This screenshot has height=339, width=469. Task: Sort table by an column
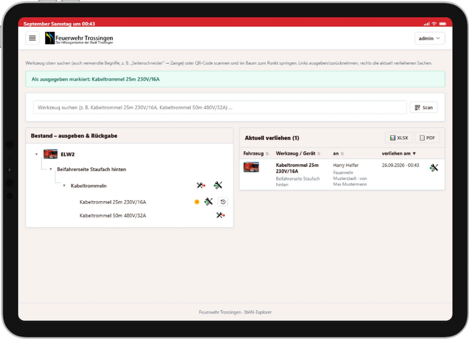pyautogui.click(x=338, y=154)
